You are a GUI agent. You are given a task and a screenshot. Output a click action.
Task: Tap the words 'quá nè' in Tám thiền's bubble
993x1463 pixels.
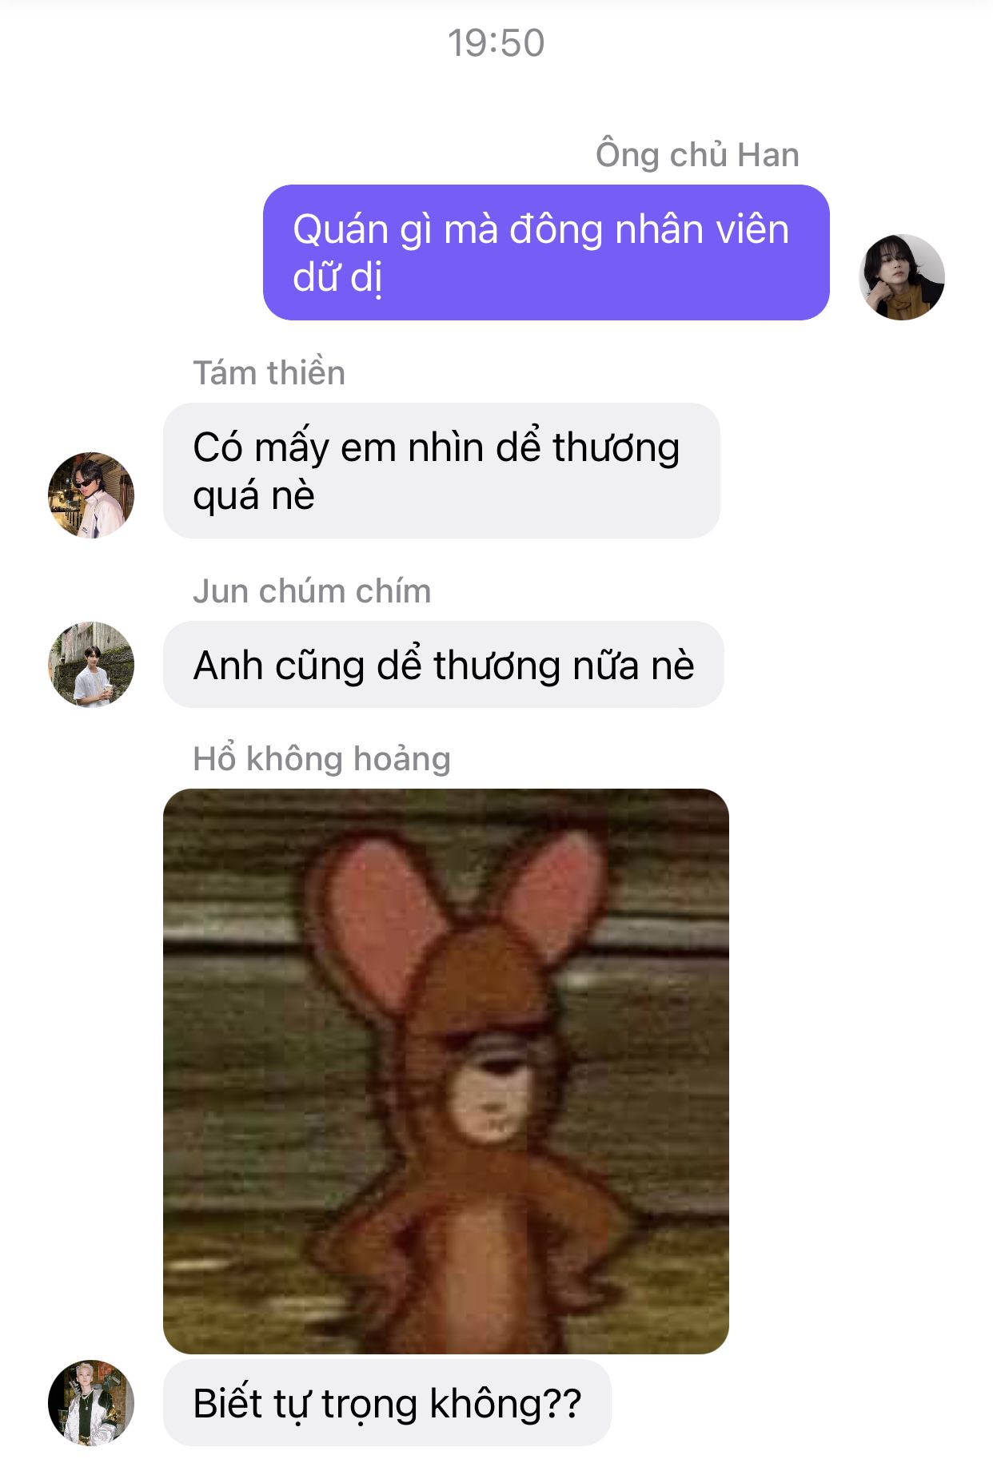[253, 496]
